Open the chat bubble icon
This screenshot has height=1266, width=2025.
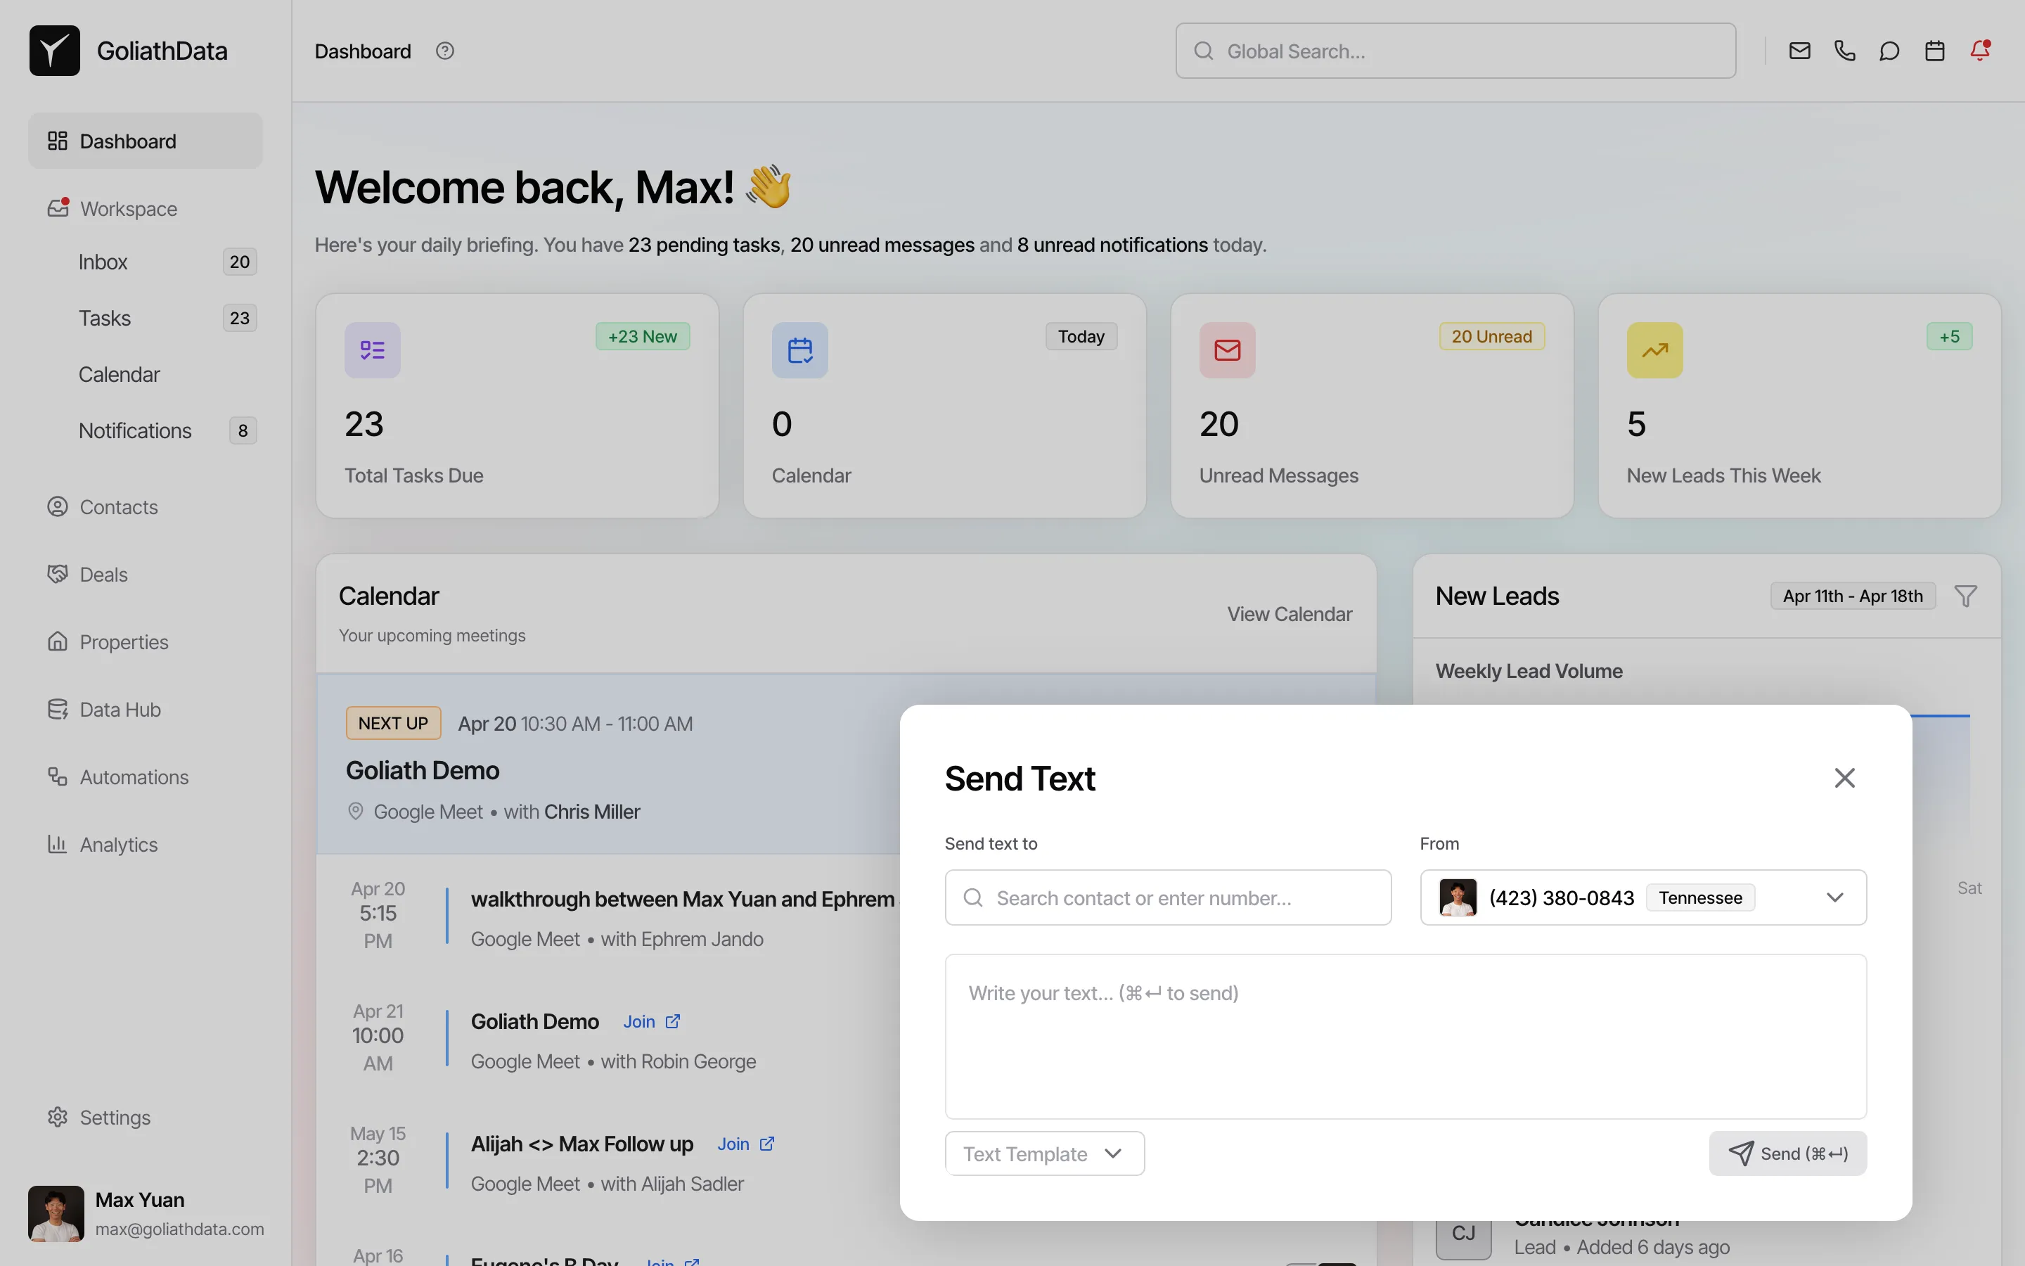point(1889,51)
